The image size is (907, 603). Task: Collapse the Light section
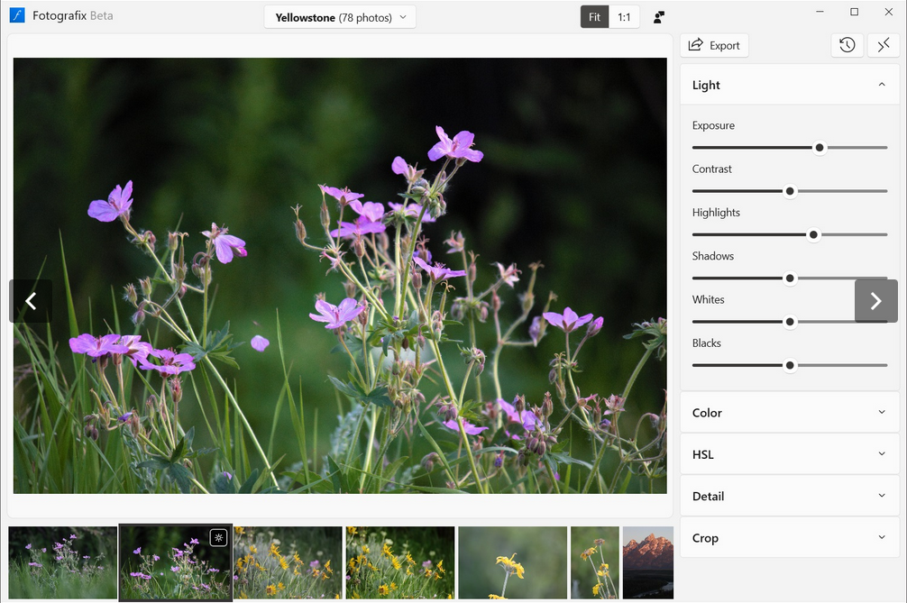click(790, 85)
